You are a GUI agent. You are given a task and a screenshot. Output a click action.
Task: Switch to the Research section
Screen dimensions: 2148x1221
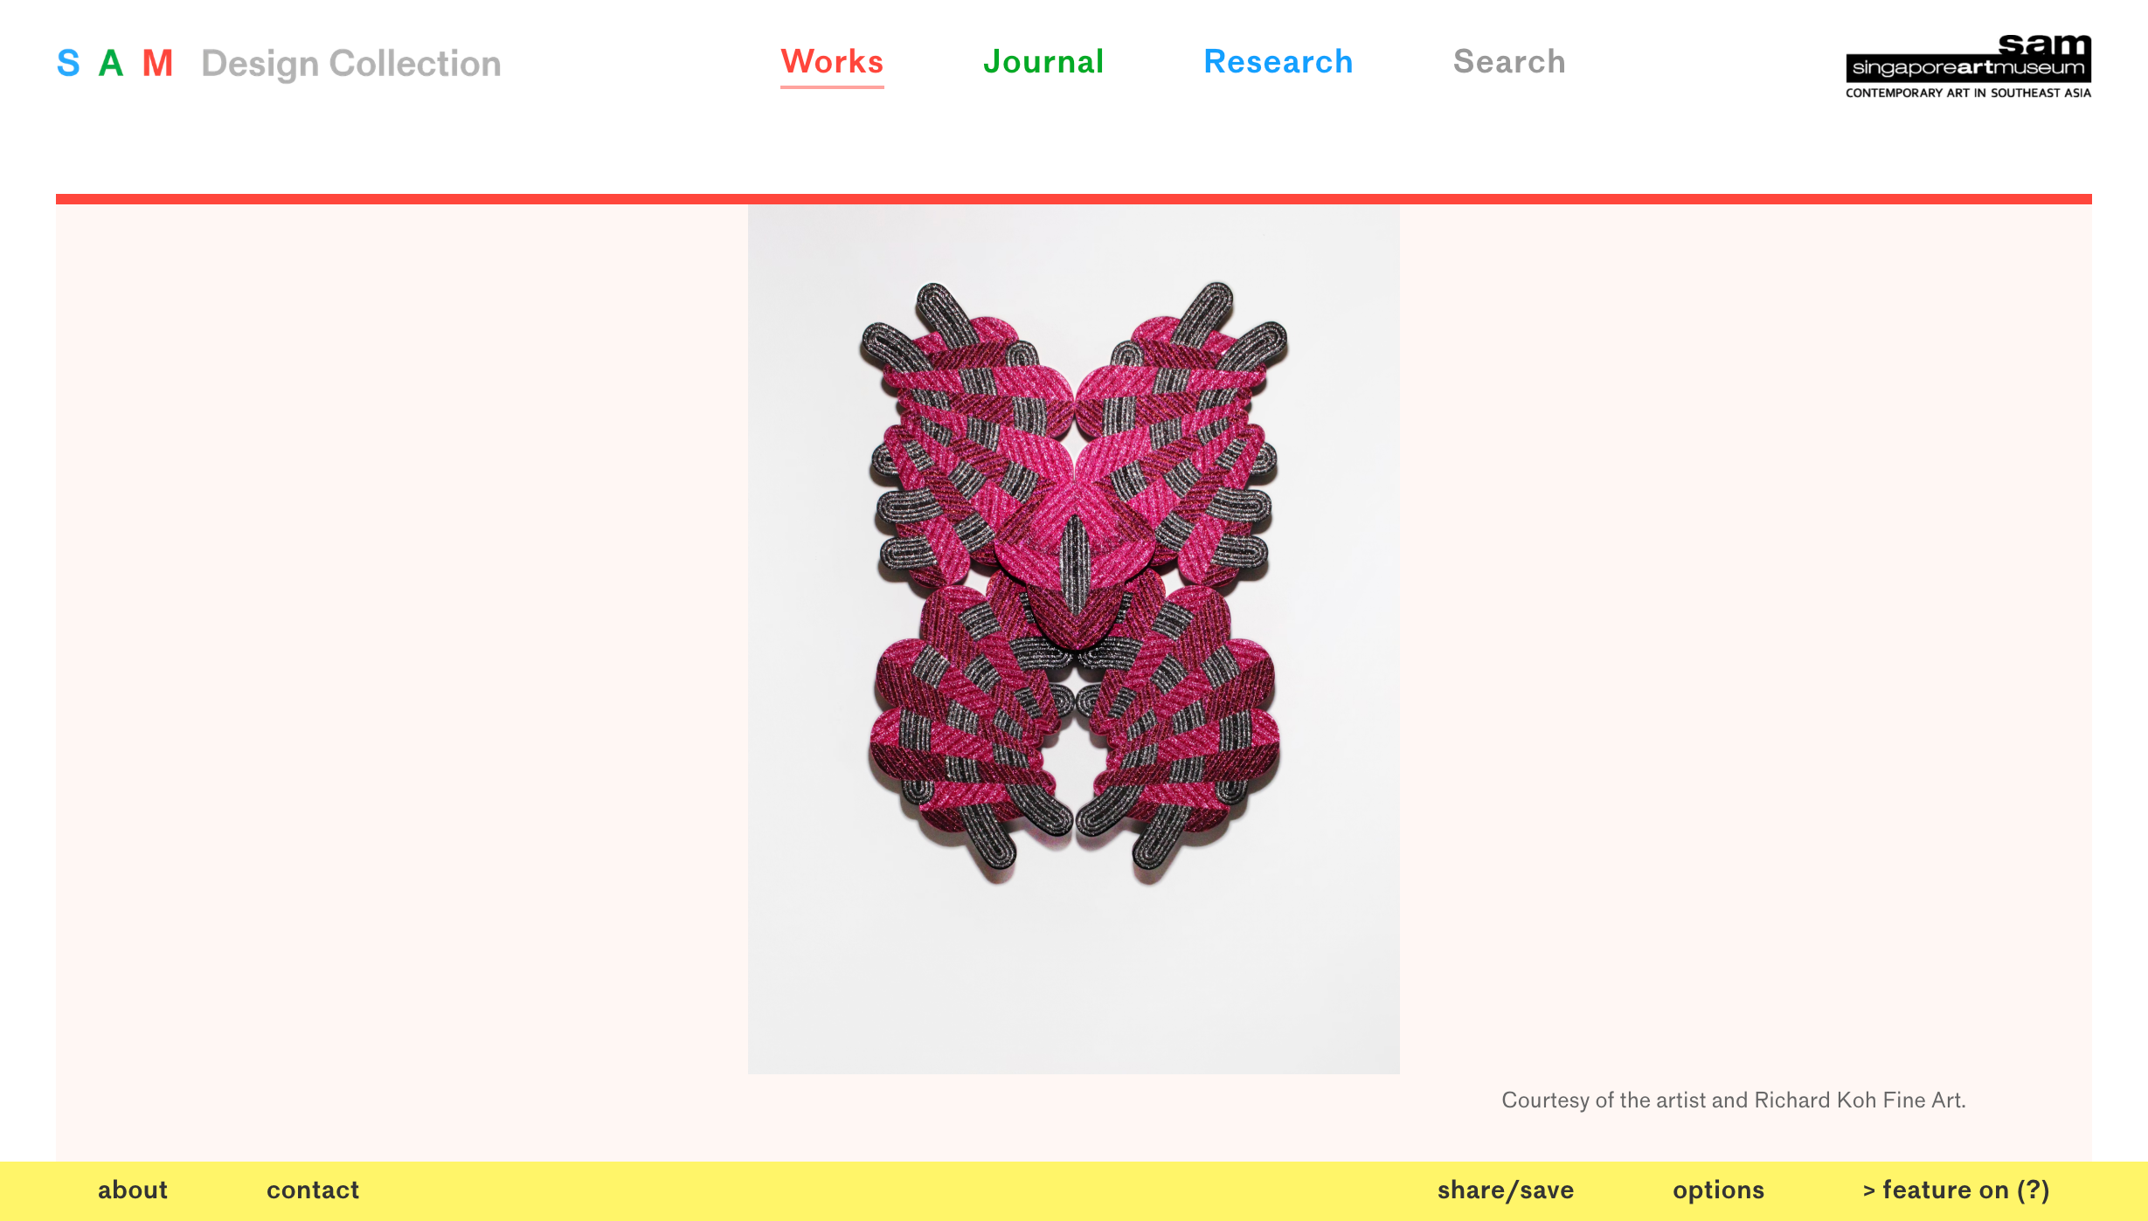coord(1278,62)
